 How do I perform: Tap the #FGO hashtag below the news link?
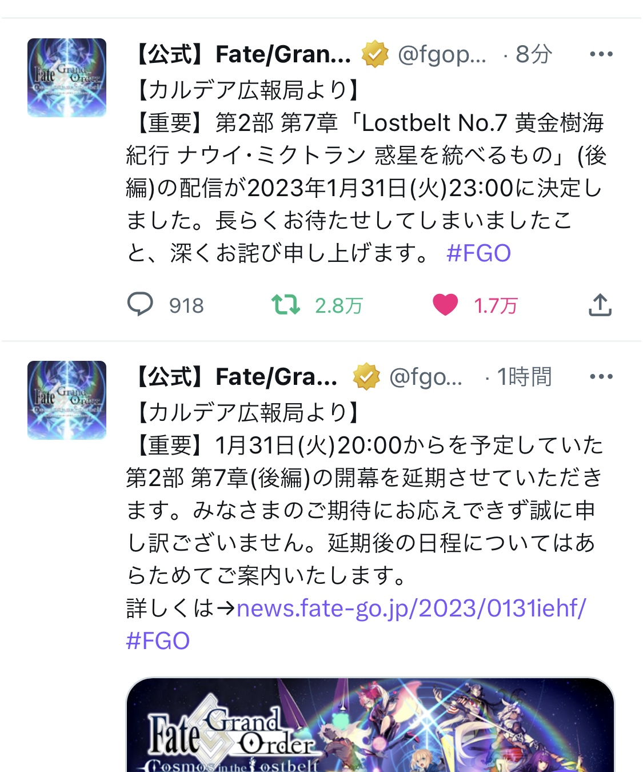tap(158, 641)
